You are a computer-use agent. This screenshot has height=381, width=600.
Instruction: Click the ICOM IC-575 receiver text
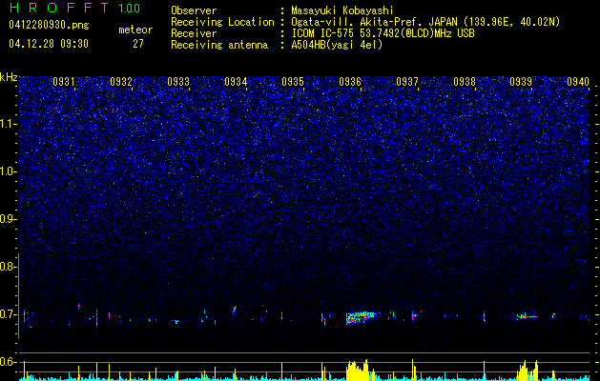(x=383, y=33)
